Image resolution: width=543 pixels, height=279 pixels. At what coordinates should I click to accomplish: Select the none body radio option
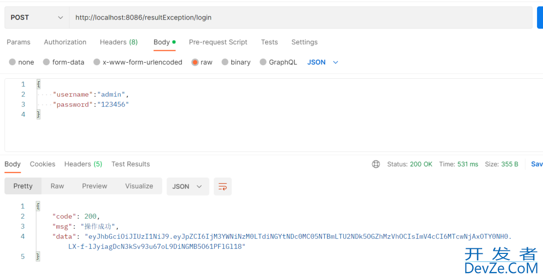(13, 62)
